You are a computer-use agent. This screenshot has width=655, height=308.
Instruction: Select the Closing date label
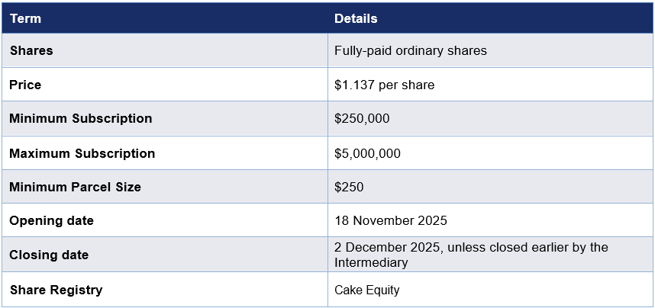coord(49,255)
